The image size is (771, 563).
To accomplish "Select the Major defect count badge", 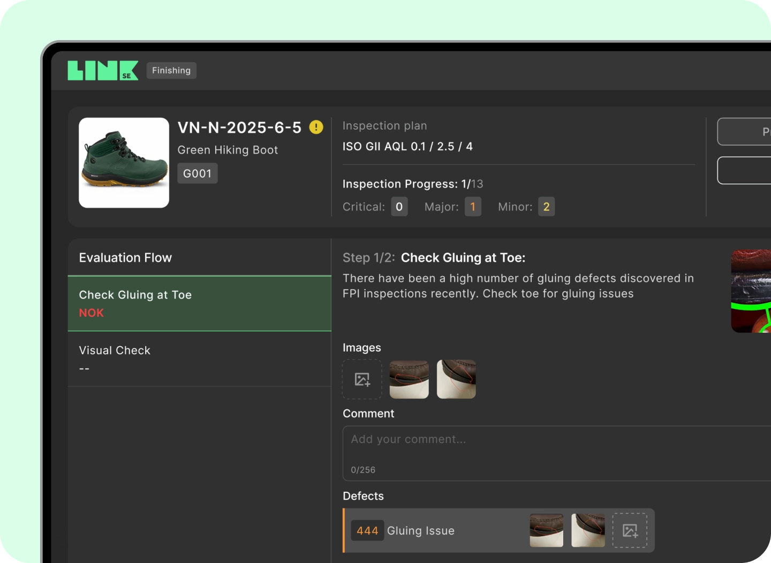I will tap(472, 207).
